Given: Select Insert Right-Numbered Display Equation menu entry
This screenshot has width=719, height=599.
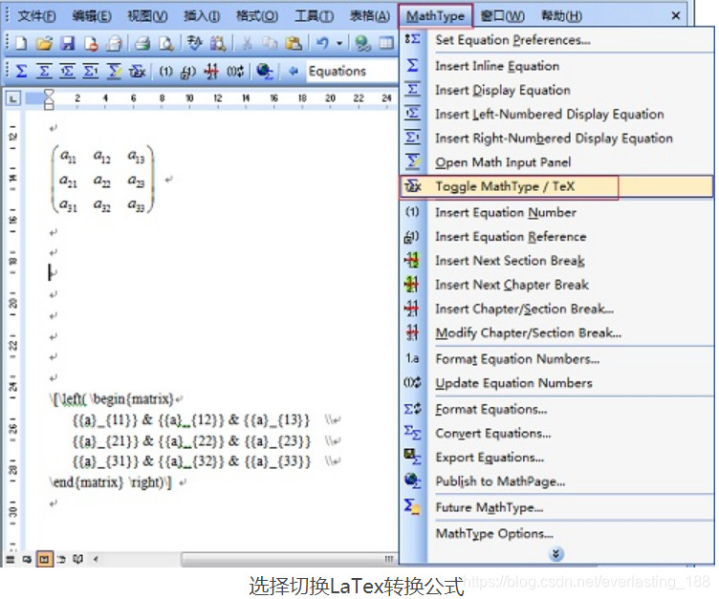Looking at the screenshot, I should point(556,138).
